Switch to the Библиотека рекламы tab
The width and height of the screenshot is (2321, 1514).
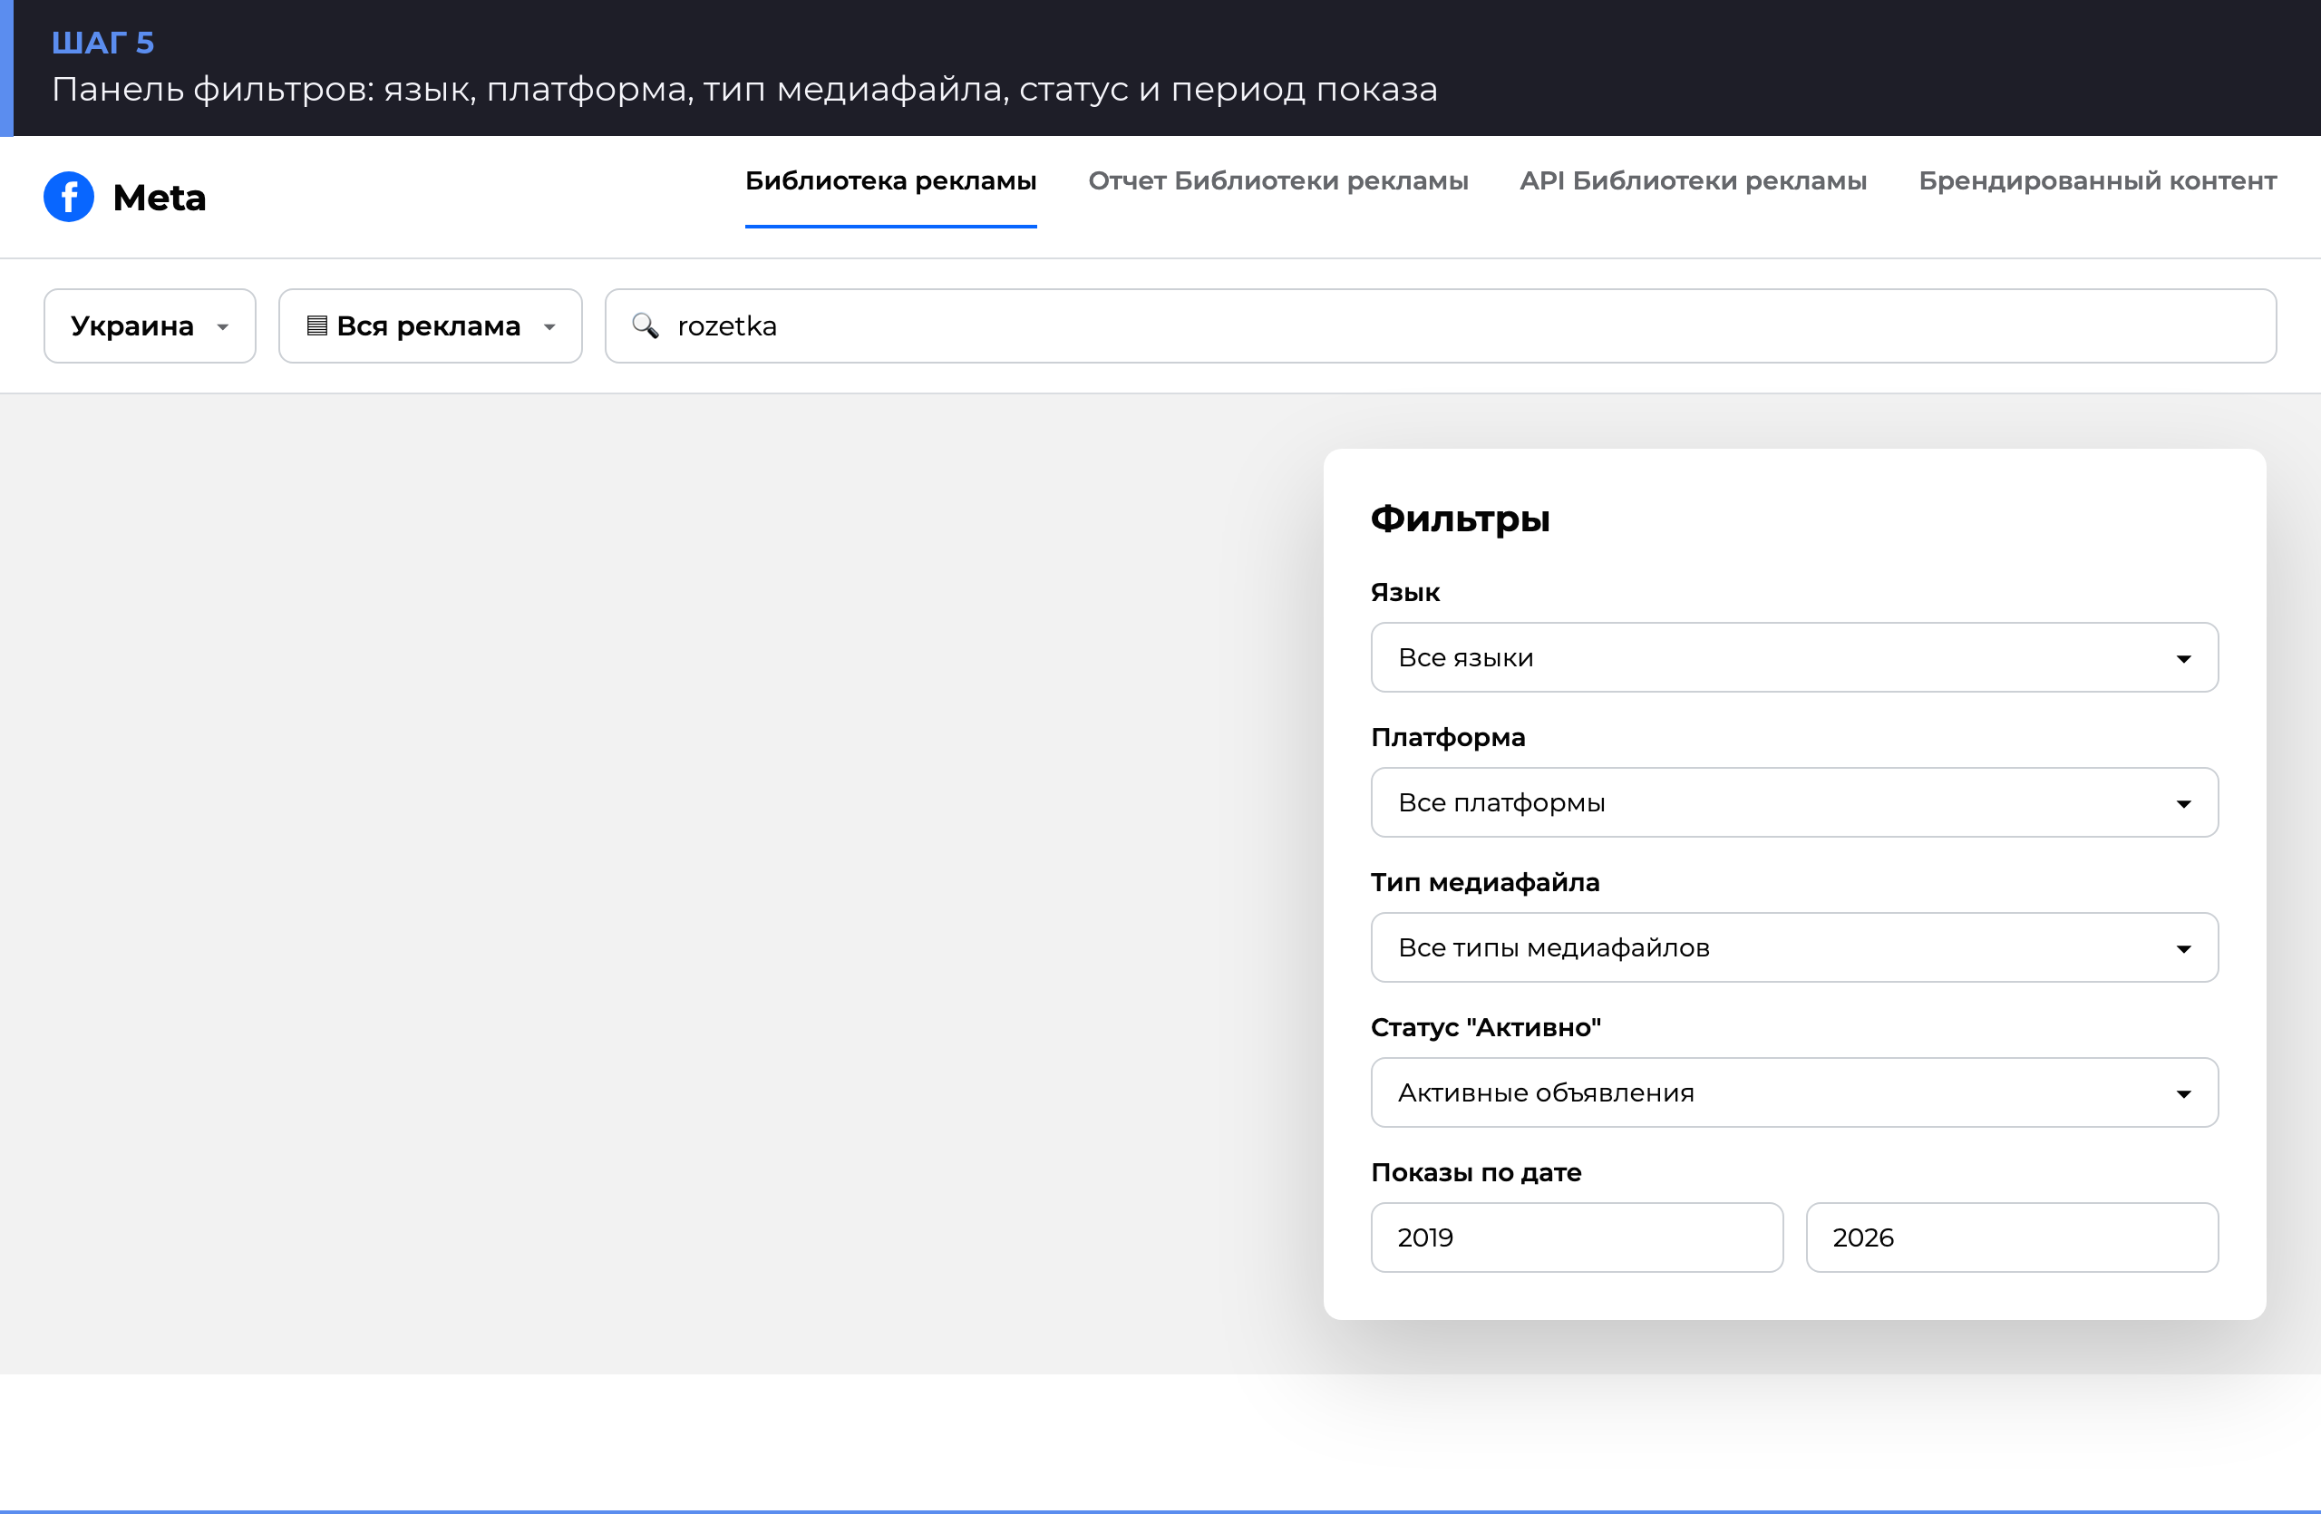pyautogui.click(x=890, y=181)
